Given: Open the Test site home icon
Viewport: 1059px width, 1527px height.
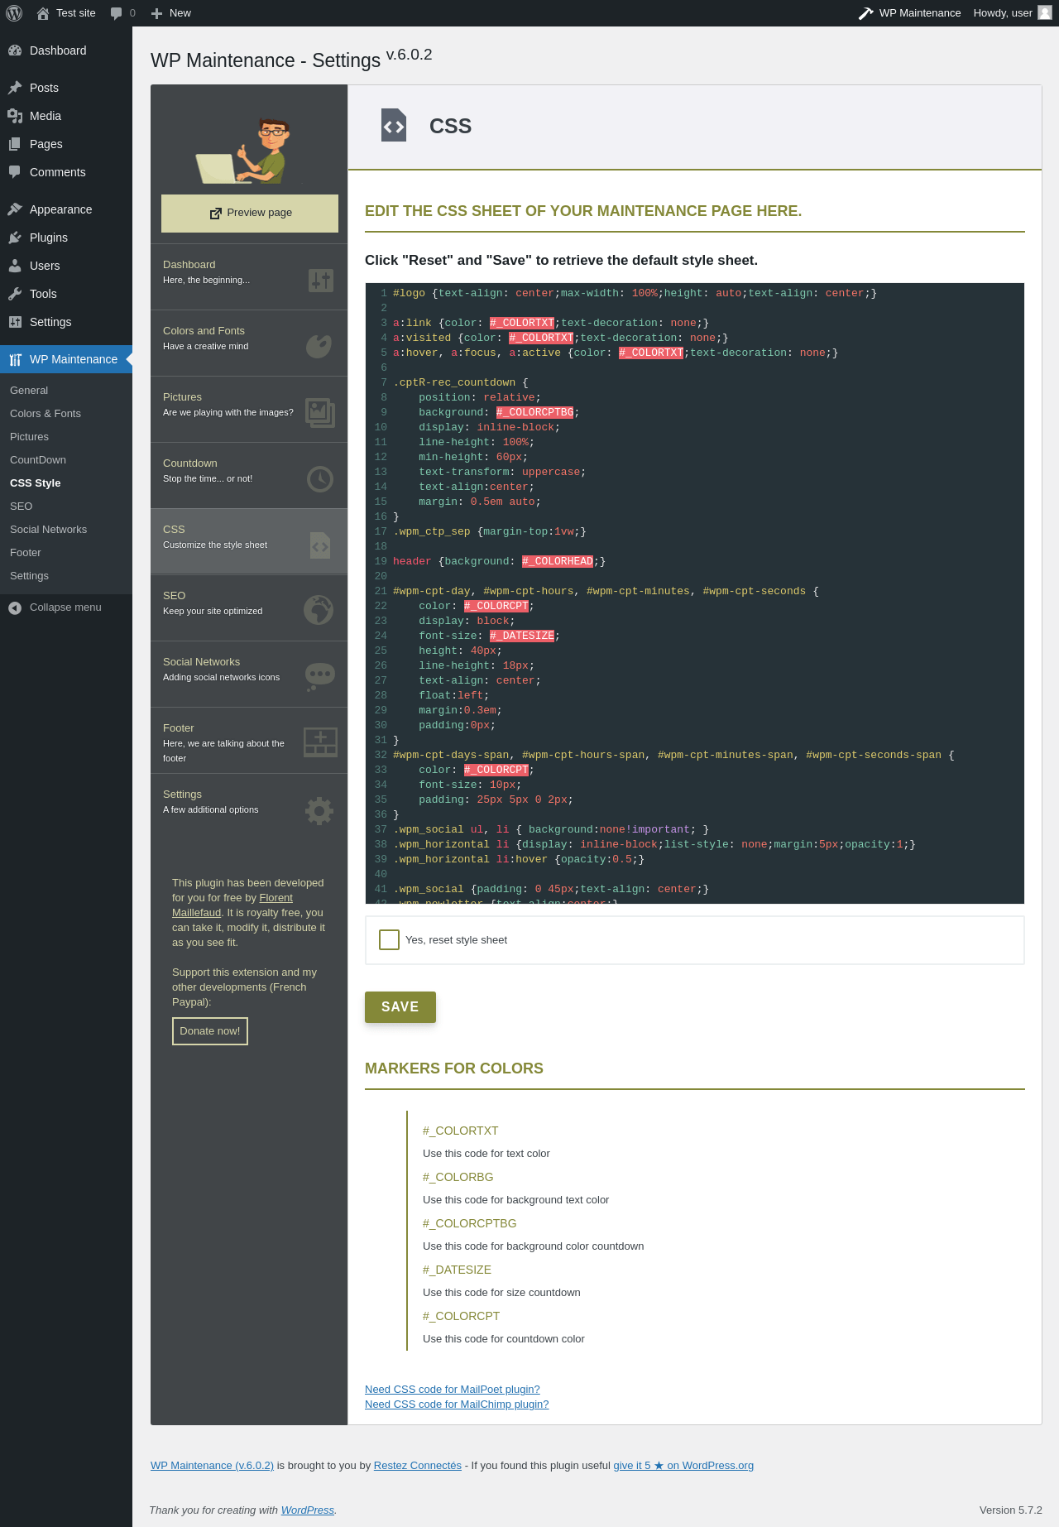Looking at the screenshot, I should (x=43, y=13).
